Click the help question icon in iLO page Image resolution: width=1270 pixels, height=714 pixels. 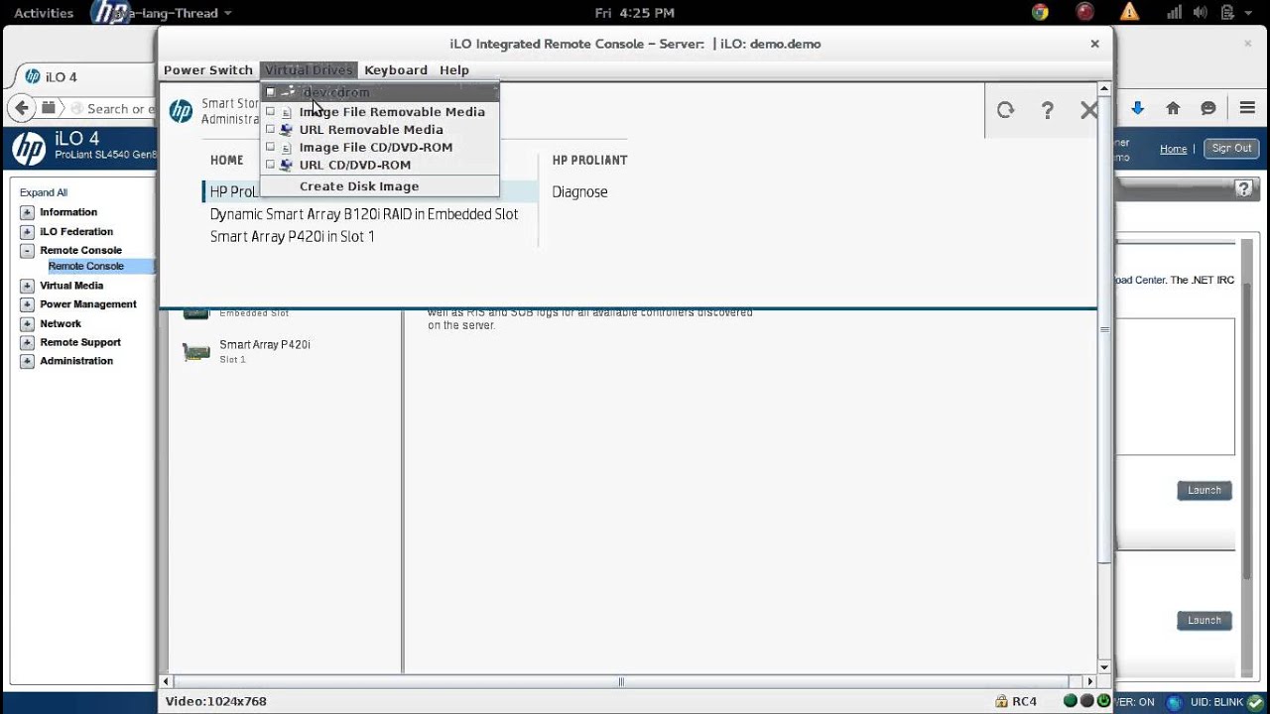1244,187
